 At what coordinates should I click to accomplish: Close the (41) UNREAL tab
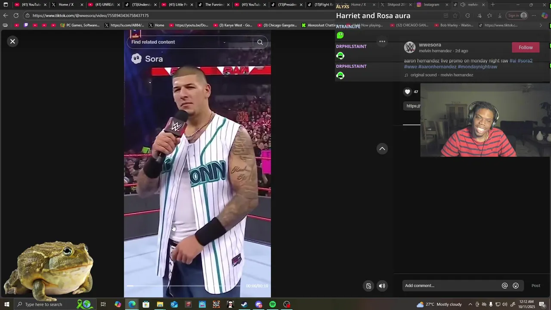pos(118,5)
